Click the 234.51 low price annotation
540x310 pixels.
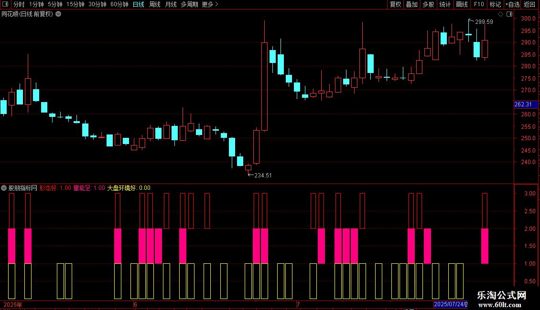click(x=263, y=176)
